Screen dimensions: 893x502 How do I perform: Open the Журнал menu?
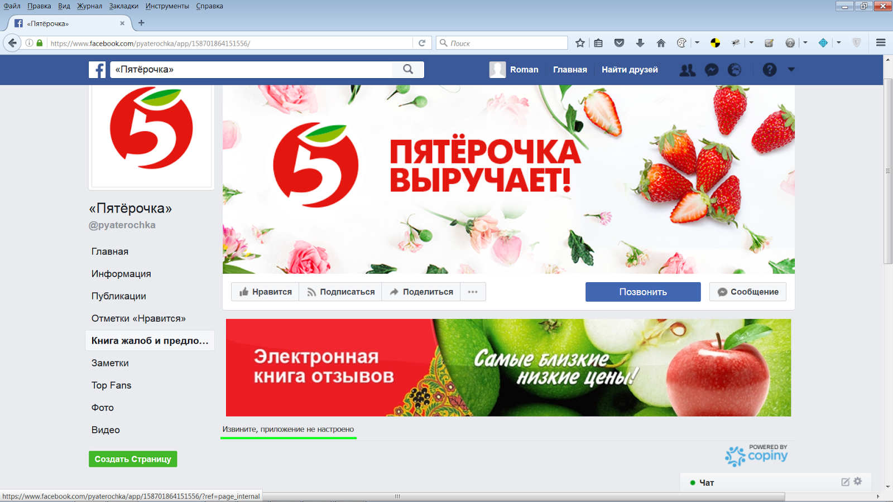point(89,6)
